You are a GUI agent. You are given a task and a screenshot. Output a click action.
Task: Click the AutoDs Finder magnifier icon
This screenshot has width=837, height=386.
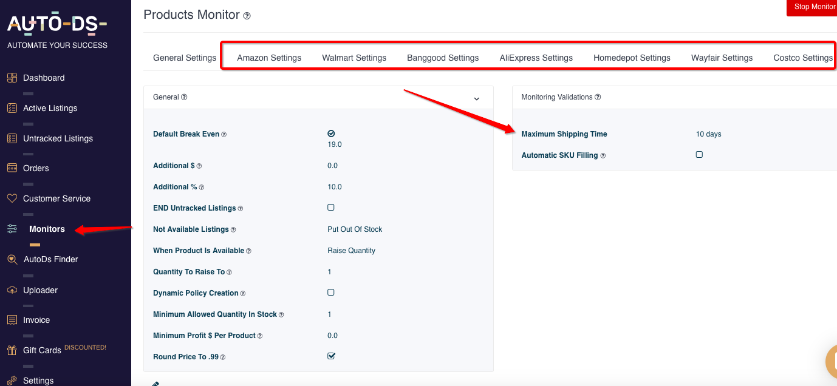(12, 259)
